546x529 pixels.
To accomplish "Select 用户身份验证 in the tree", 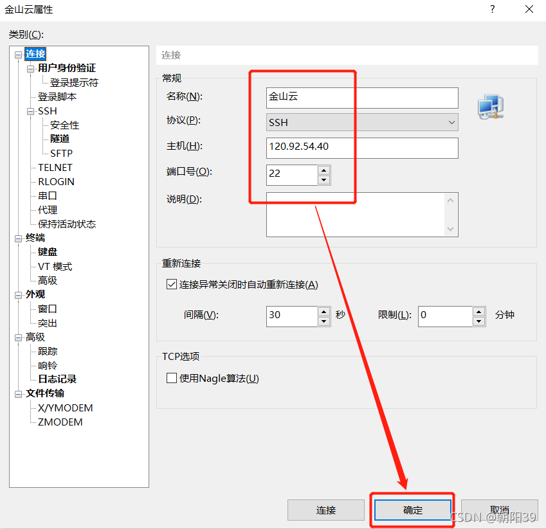I will 66,68.
